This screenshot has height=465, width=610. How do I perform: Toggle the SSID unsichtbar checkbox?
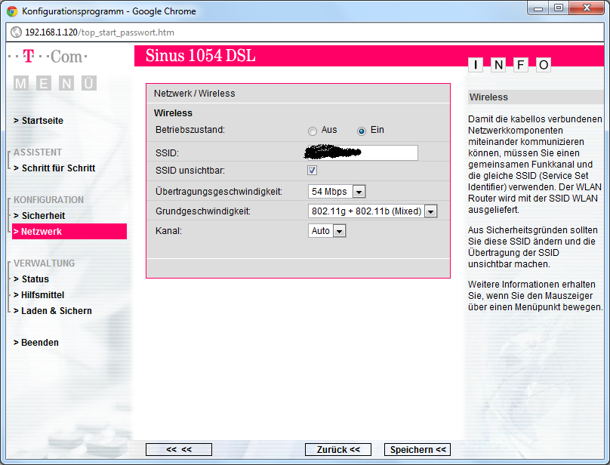click(312, 170)
